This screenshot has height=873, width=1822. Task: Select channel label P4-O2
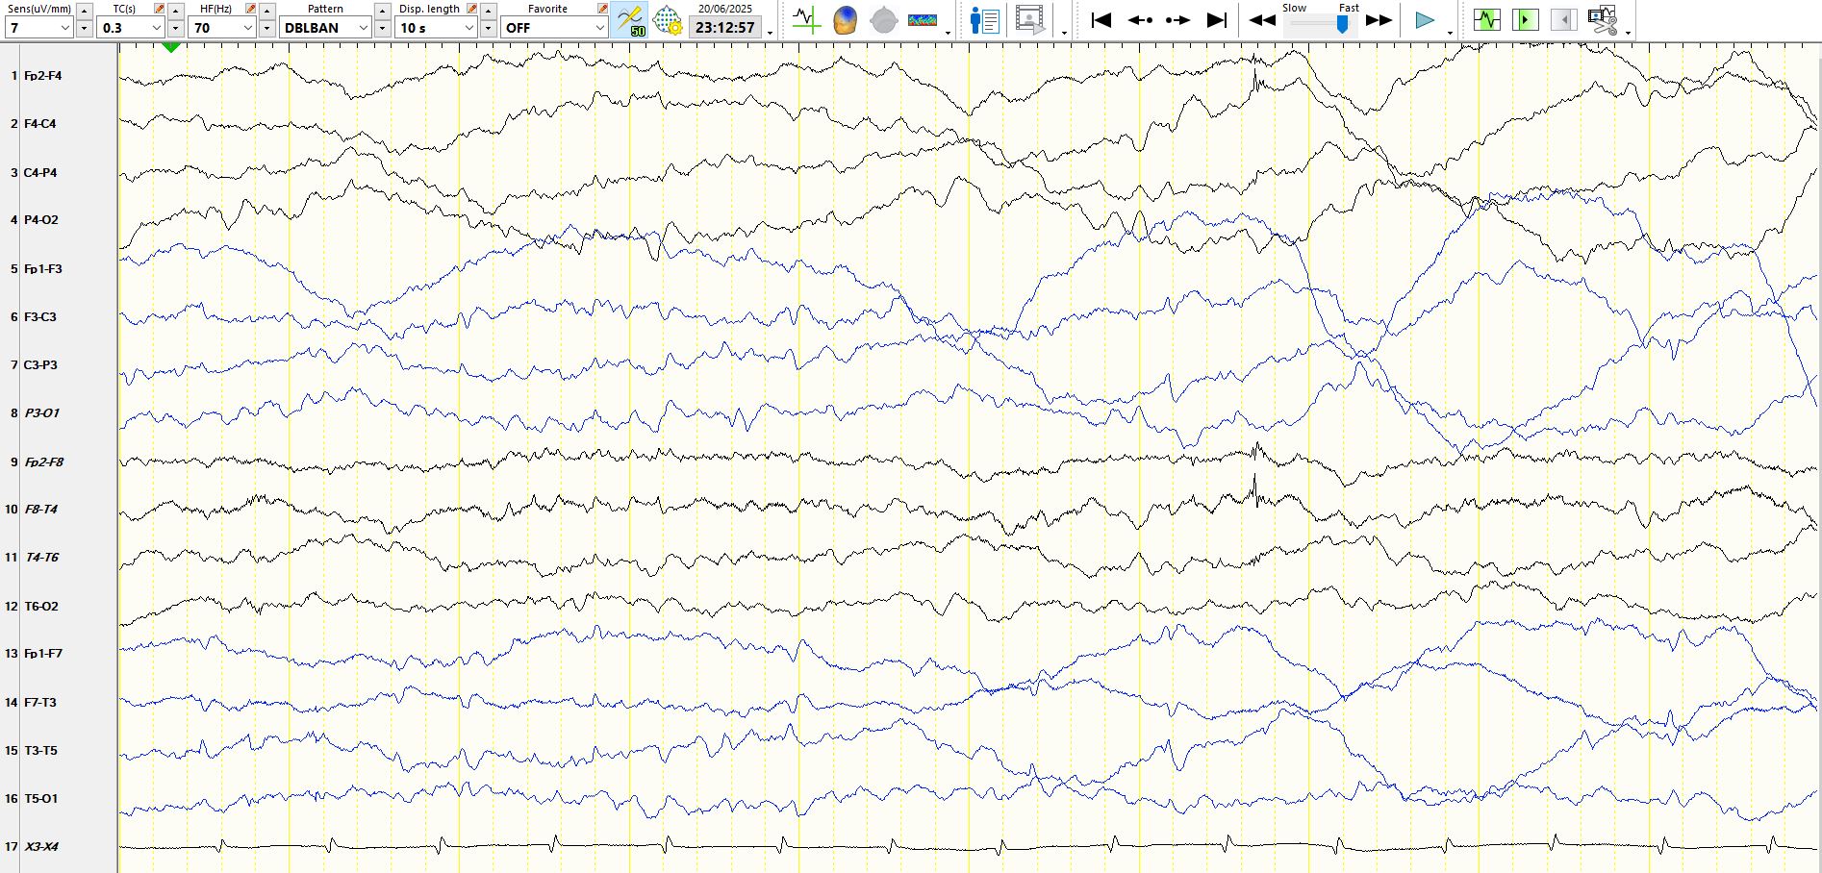point(41,220)
